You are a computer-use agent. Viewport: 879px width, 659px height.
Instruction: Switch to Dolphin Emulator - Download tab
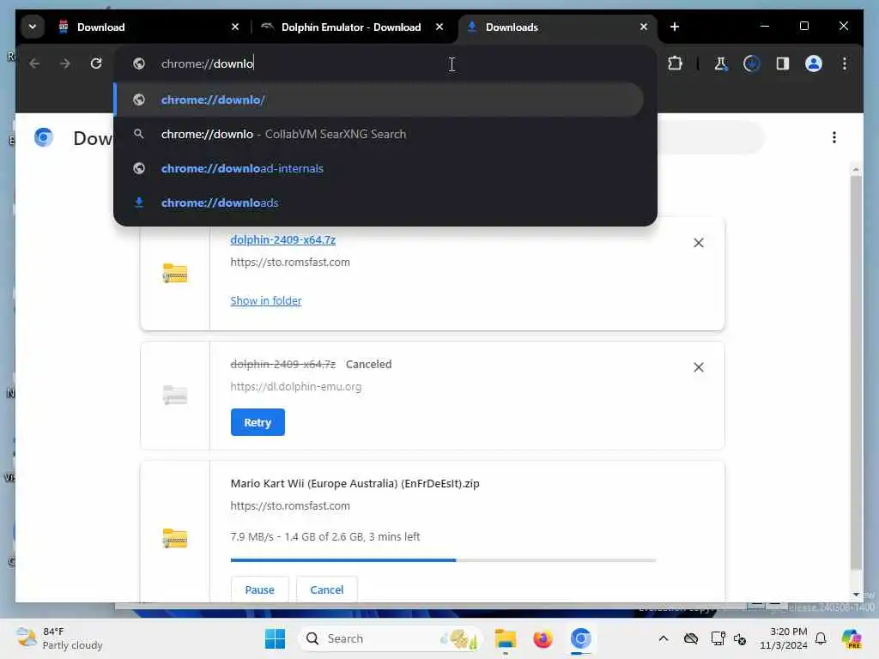tap(355, 27)
